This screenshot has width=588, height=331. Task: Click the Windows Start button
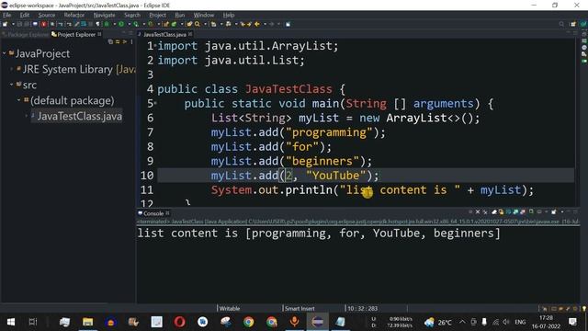pyautogui.click(x=11, y=322)
